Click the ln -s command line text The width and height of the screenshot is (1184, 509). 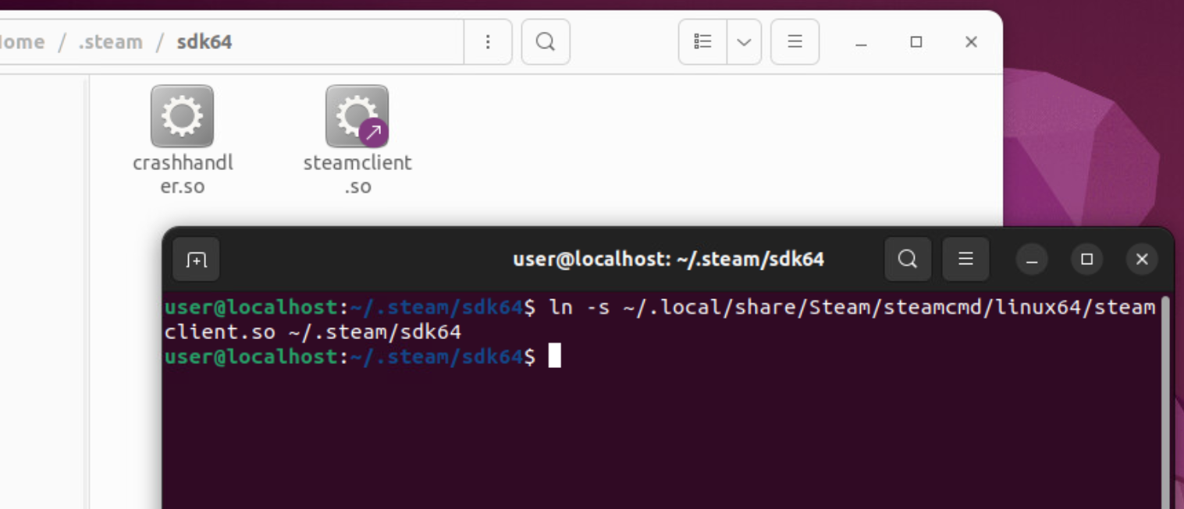point(660,320)
